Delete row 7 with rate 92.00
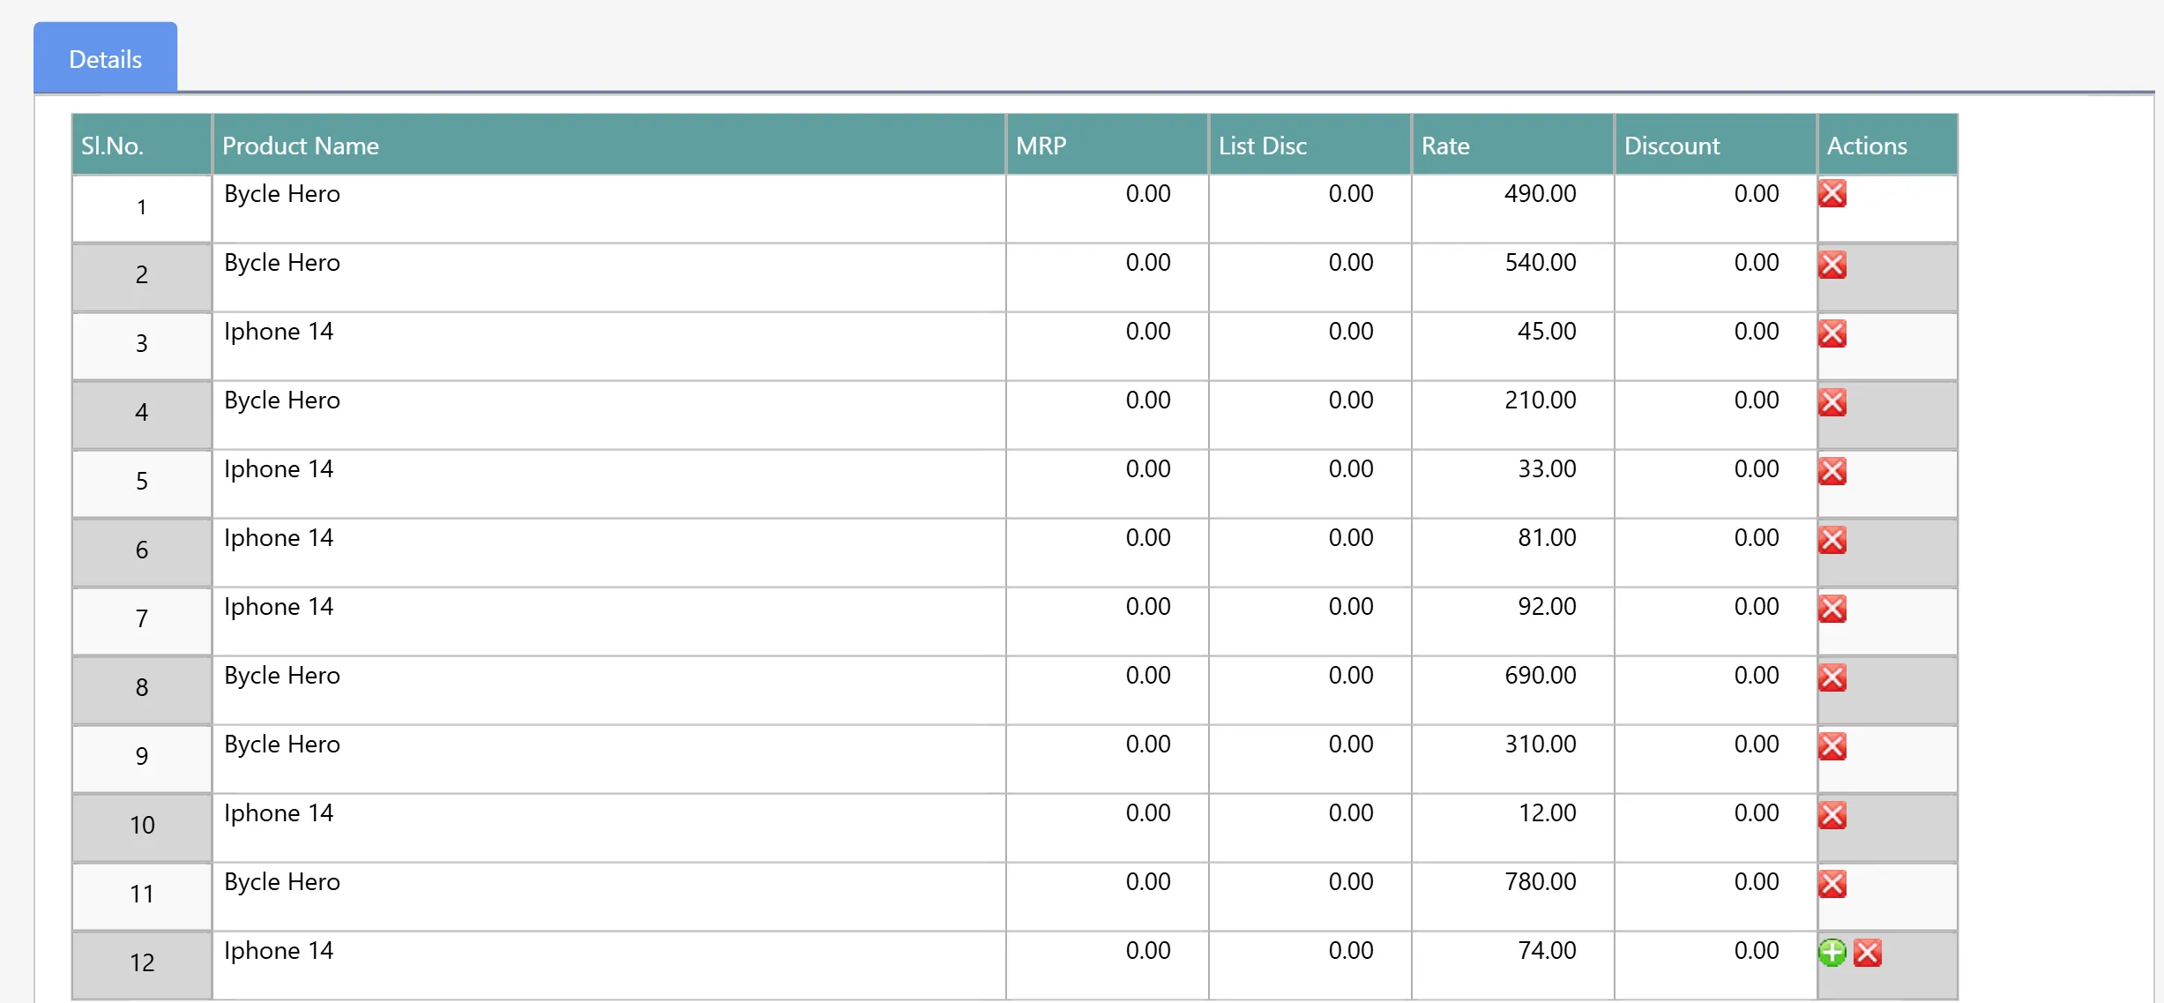Screen dimensions: 2164x1003 [1832, 608]
